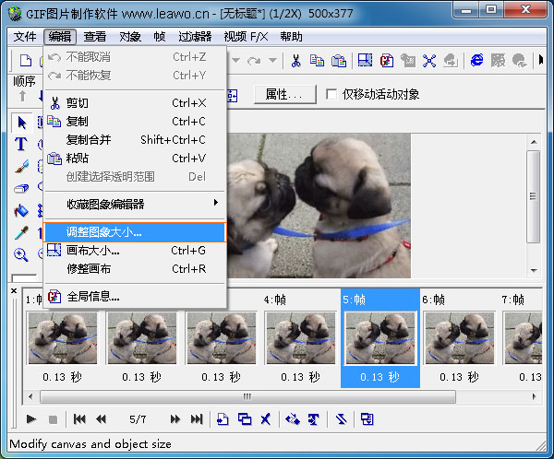Select the eyedropper color picker tool
The width and height of the screenshot is (554, 459).
pyautogui.click(x=21, y=232)
